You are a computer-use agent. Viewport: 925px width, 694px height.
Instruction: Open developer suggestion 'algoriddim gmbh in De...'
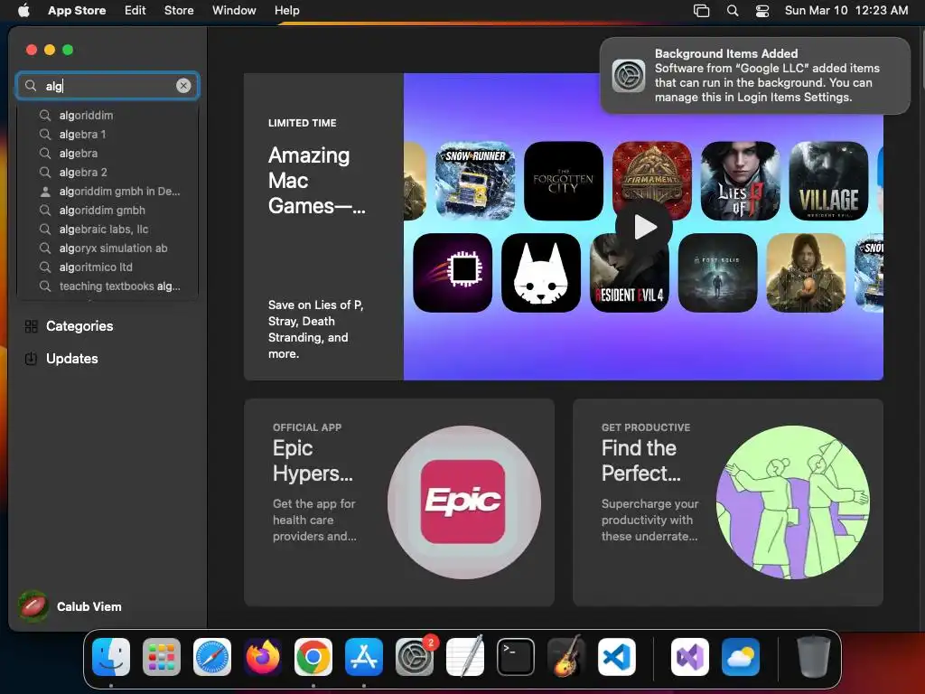pyautogui.click(x=107, y=192)
